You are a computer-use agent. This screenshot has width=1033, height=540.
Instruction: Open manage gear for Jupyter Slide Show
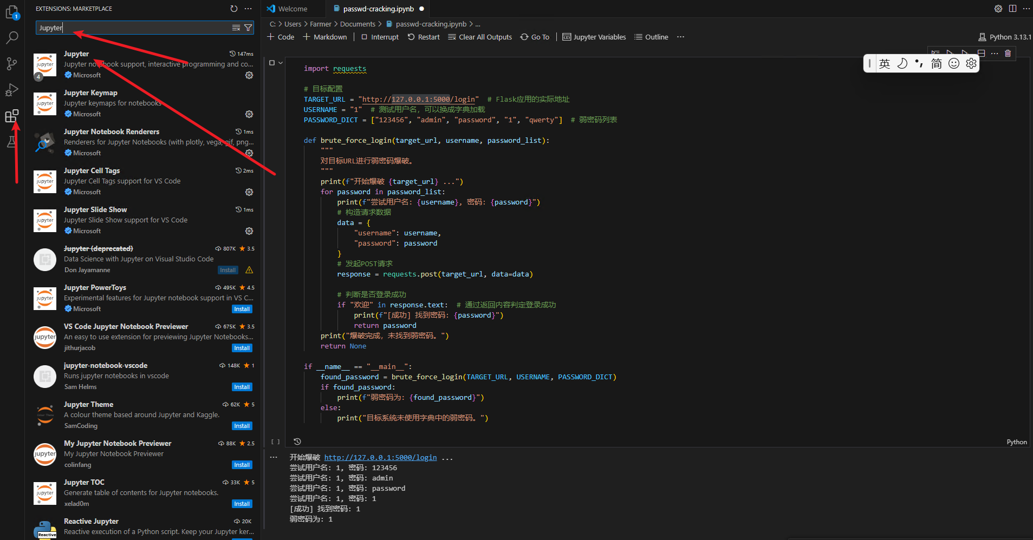(x=249, y=231)
